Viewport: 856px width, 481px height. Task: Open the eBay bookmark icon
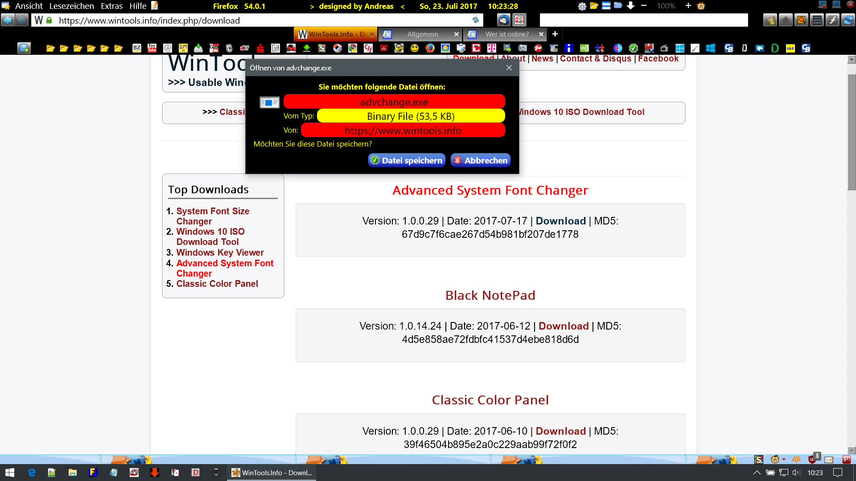pyautogui.click(x=245, y=48)
